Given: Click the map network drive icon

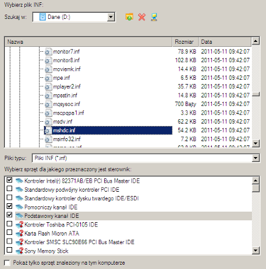Looking at the screenshot, I should [x=154, y=17].
